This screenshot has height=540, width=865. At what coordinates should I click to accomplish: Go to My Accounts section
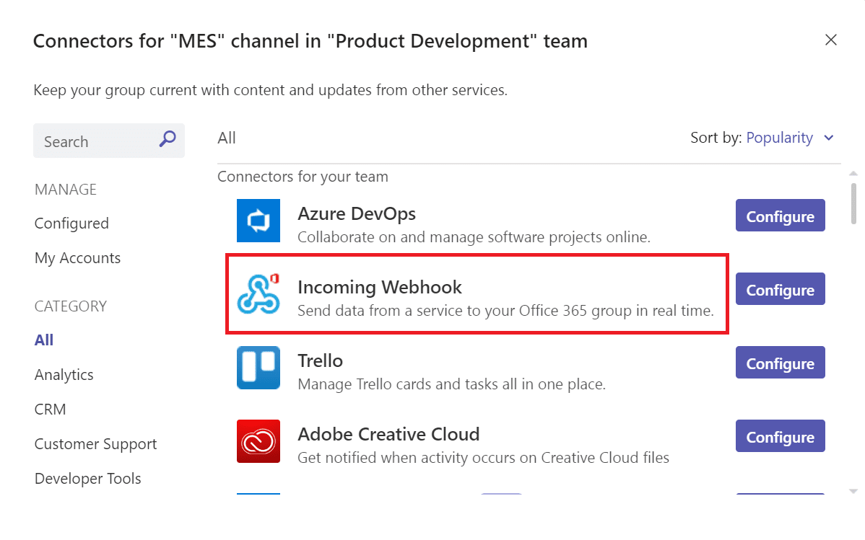pyautogui.click(x=77, y=258)
